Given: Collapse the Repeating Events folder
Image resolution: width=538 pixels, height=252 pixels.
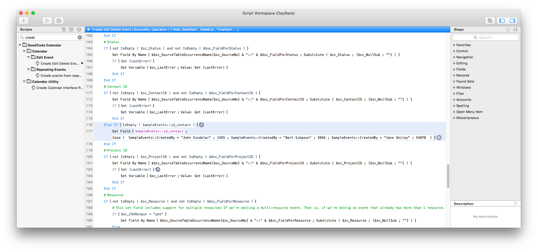Looking at the screenshot, I should click(29, 70).
